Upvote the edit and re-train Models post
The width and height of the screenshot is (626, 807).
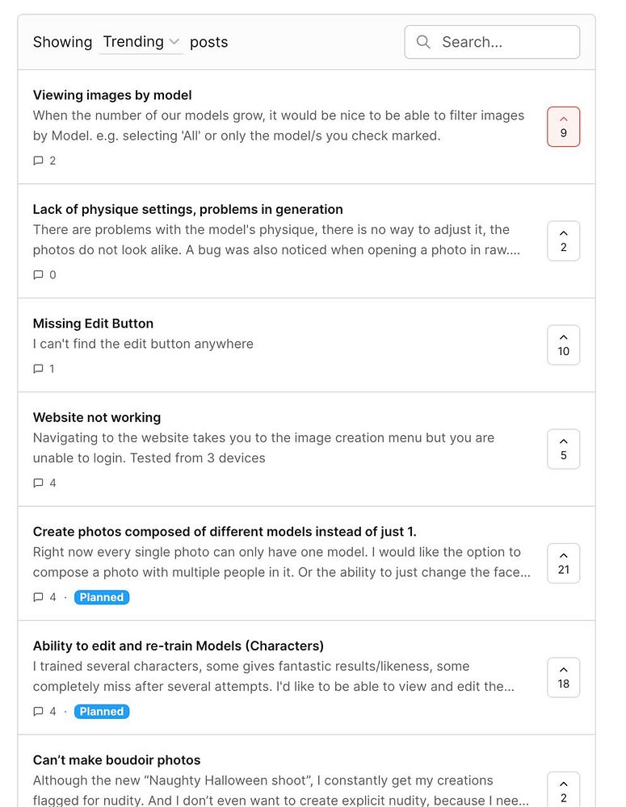coord(563,677)
